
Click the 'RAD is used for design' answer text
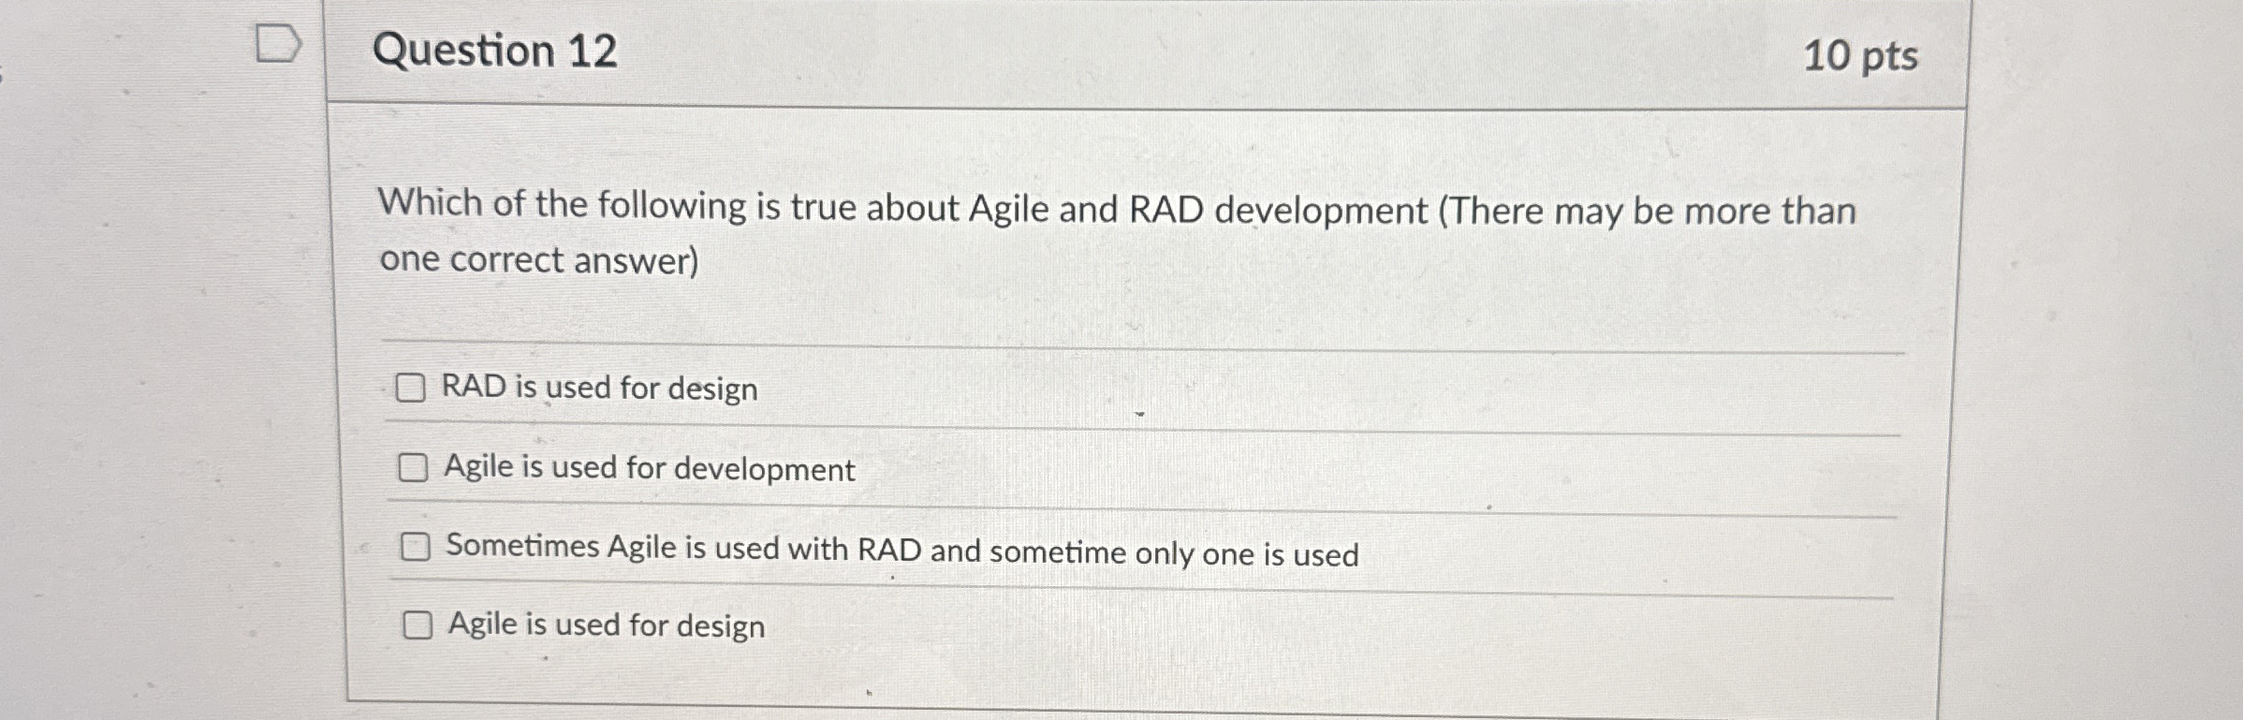[x=599, y=389]
